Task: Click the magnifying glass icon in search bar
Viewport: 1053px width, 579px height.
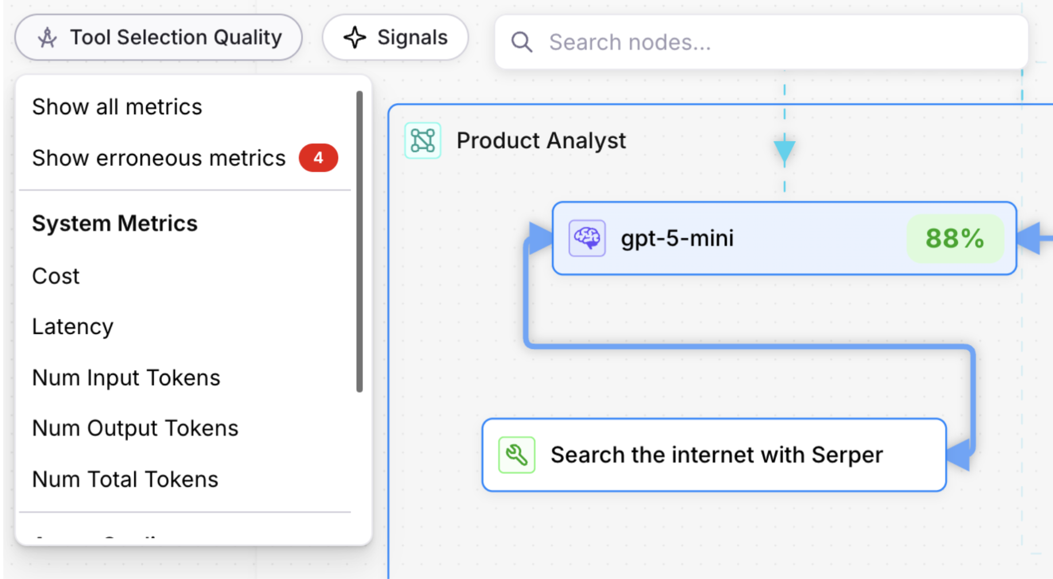Action: 521,41
